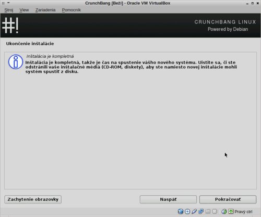Open the View menu
Screen dimensions: 261x217
(x=24, y=10)
